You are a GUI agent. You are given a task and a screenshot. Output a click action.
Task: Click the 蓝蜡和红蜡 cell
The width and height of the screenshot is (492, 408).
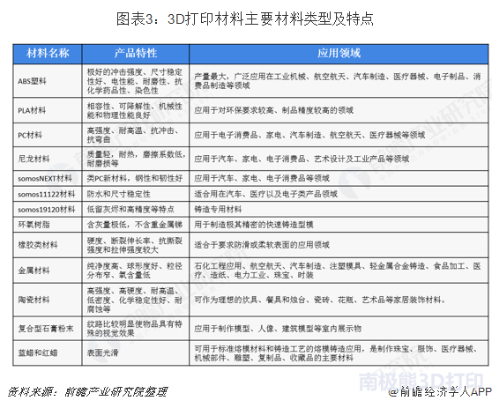(x=48, y=352)
